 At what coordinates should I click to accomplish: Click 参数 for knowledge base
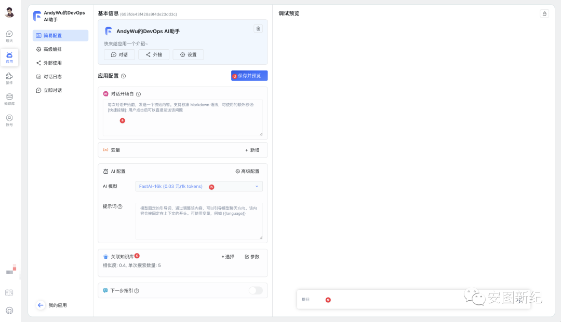point(252,257)
